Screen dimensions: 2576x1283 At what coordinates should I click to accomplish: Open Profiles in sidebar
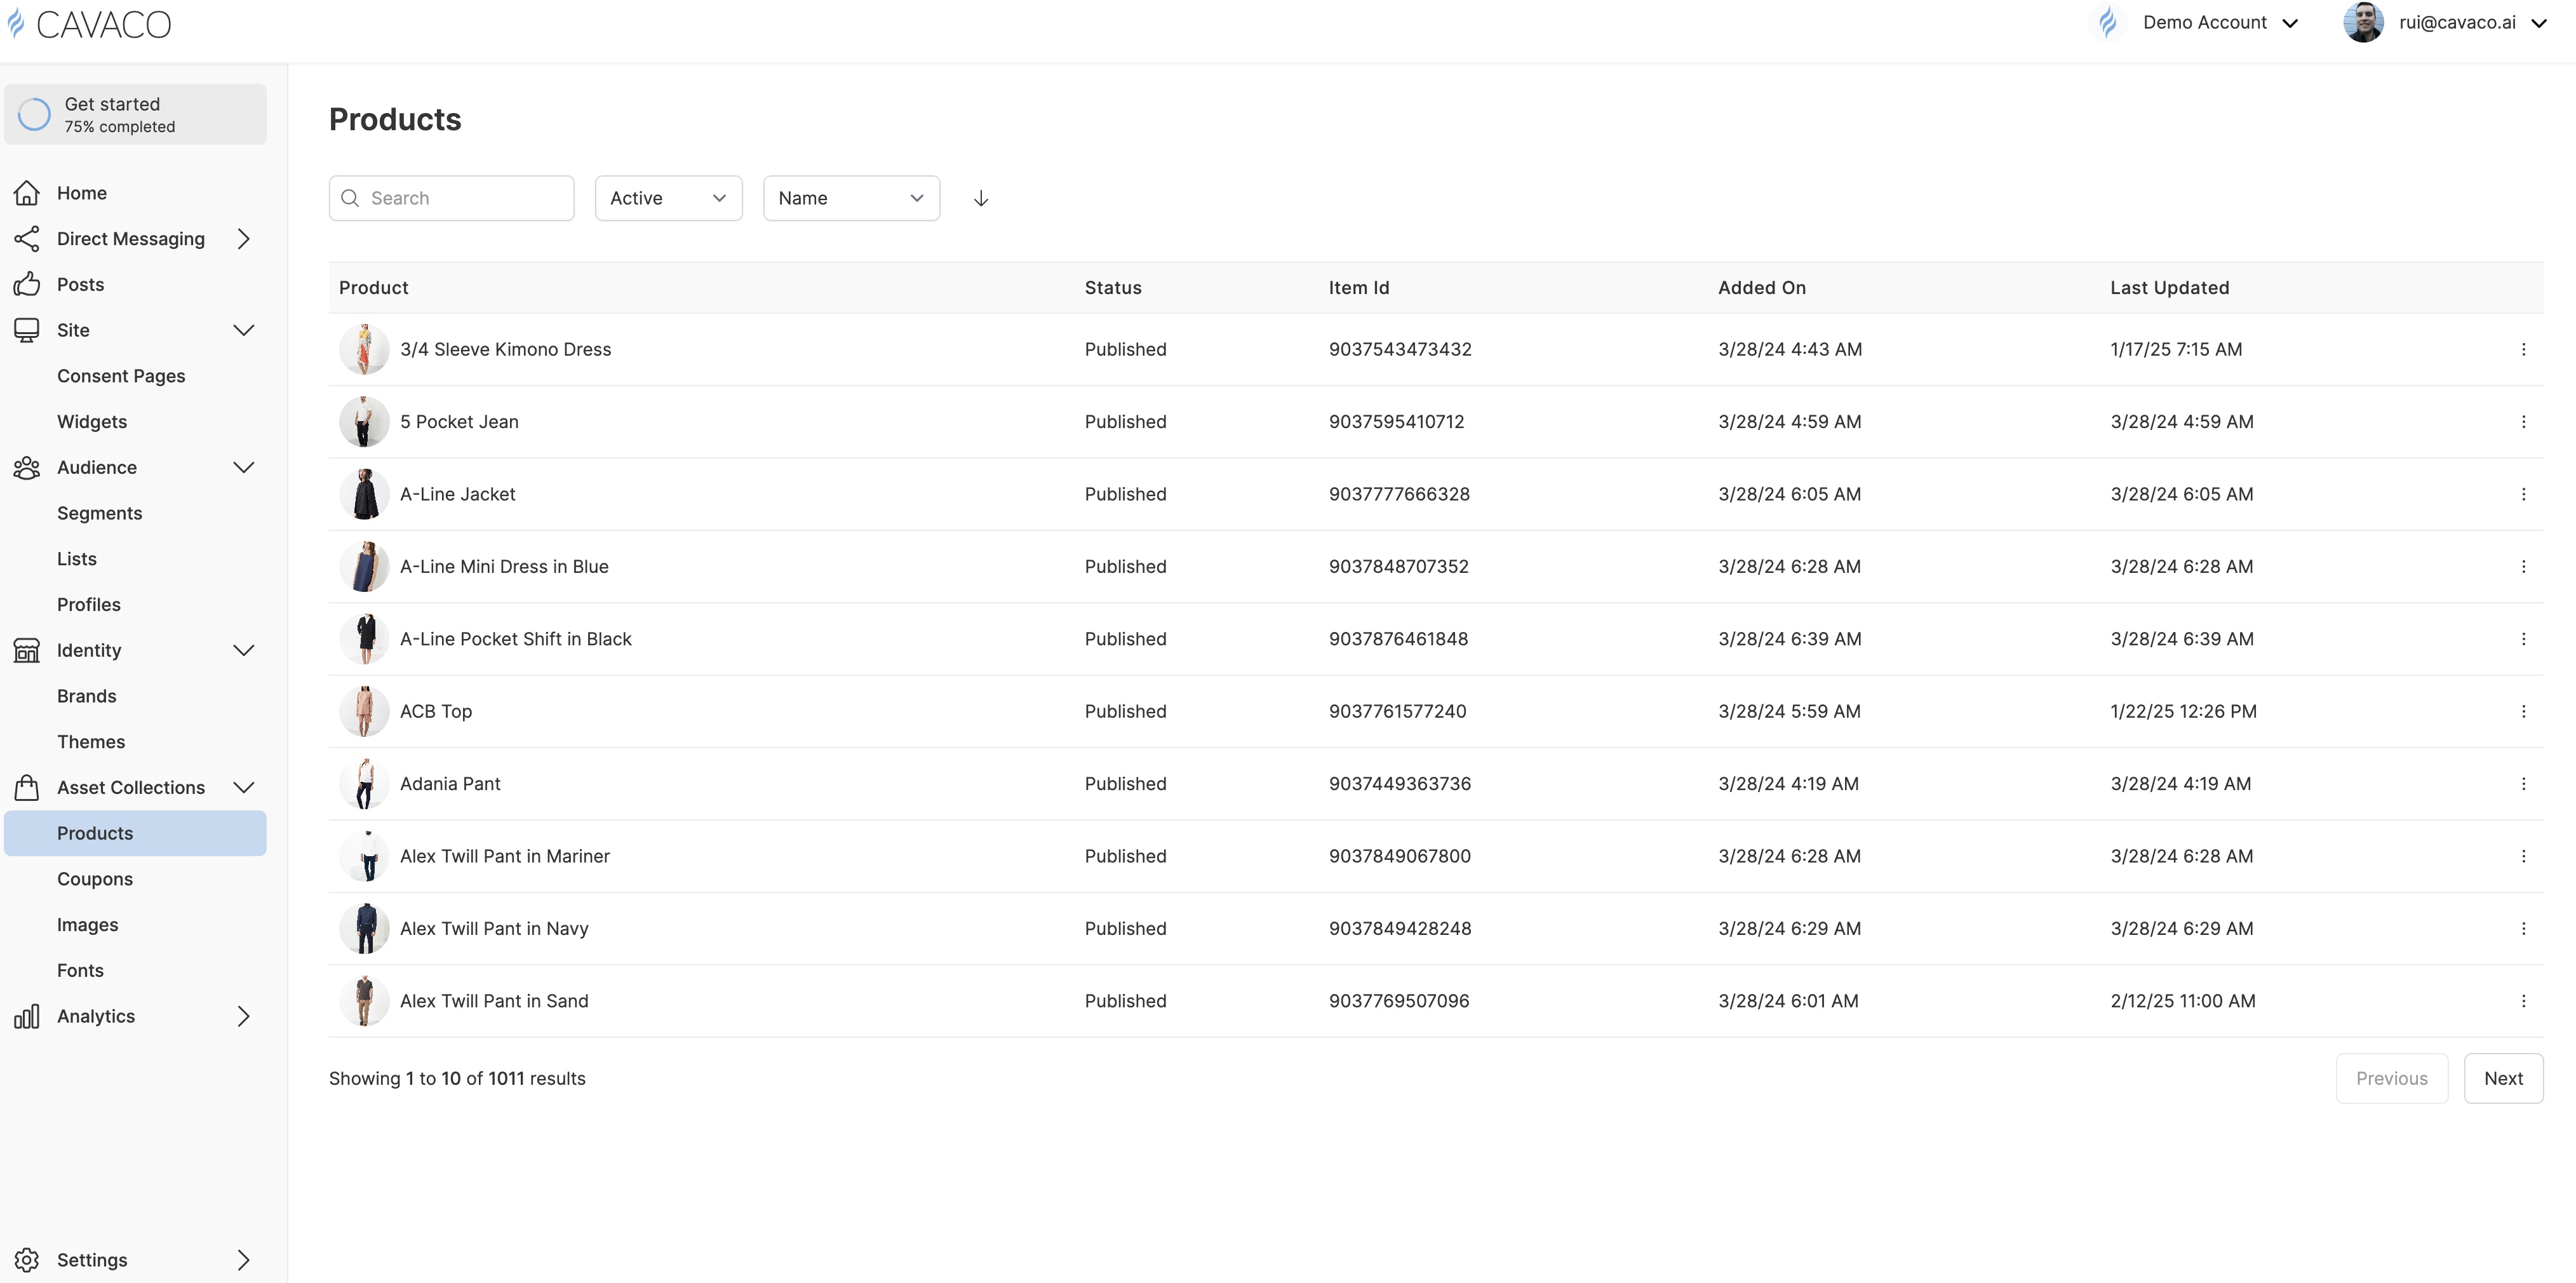point(89,605)
